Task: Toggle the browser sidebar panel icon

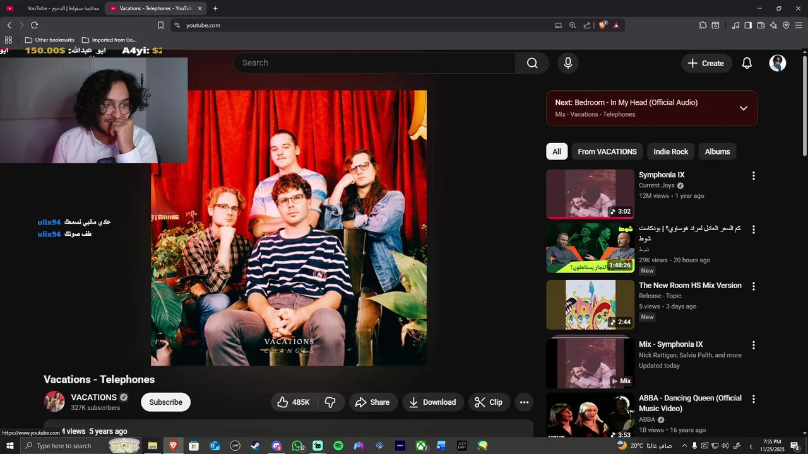Action: click(x=748, y=25)
